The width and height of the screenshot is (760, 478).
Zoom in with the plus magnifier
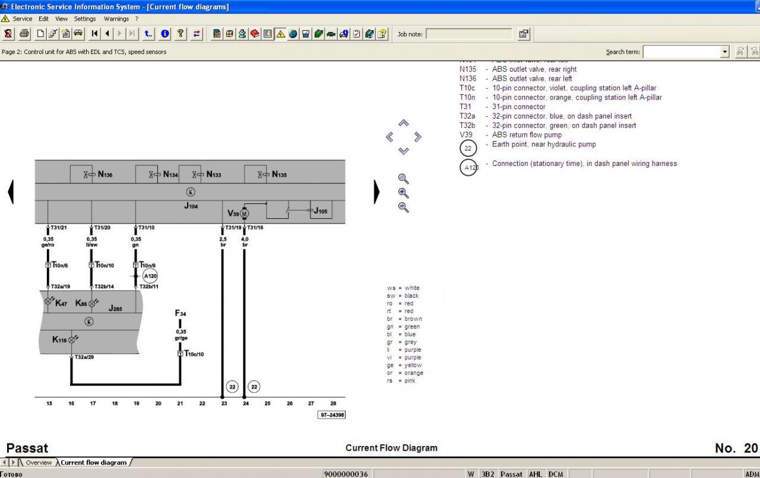point(404,193)
